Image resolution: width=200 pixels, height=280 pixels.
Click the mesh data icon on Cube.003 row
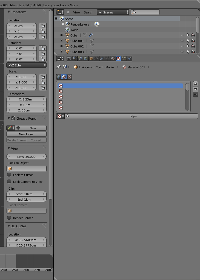pyautogui.click(x=92, y=52)
